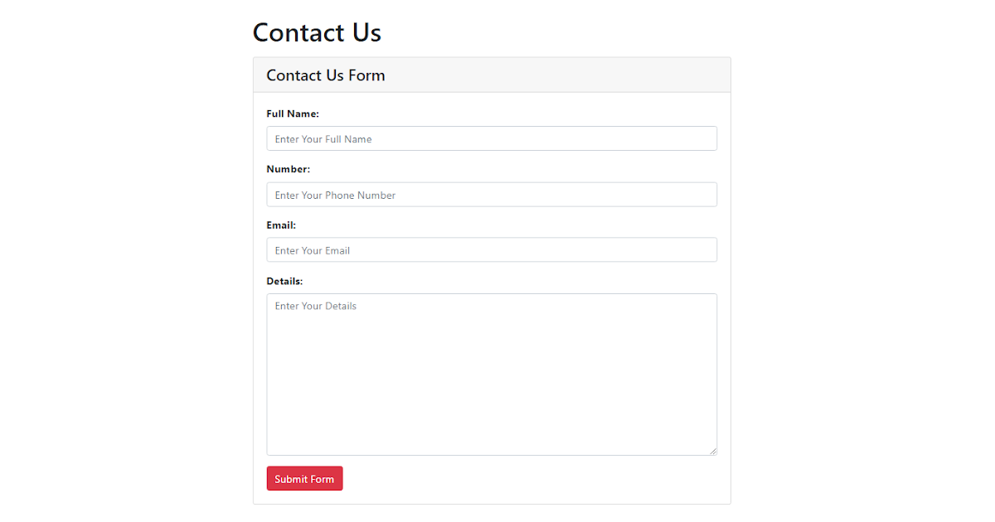
Task: Click the Contact Us page heading
Action: coord(317,32)
